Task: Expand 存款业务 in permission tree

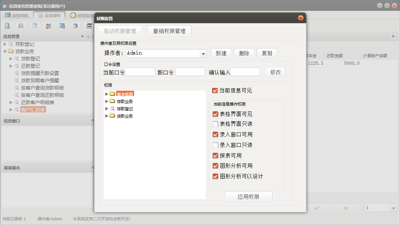Action: tap(107, 101)
